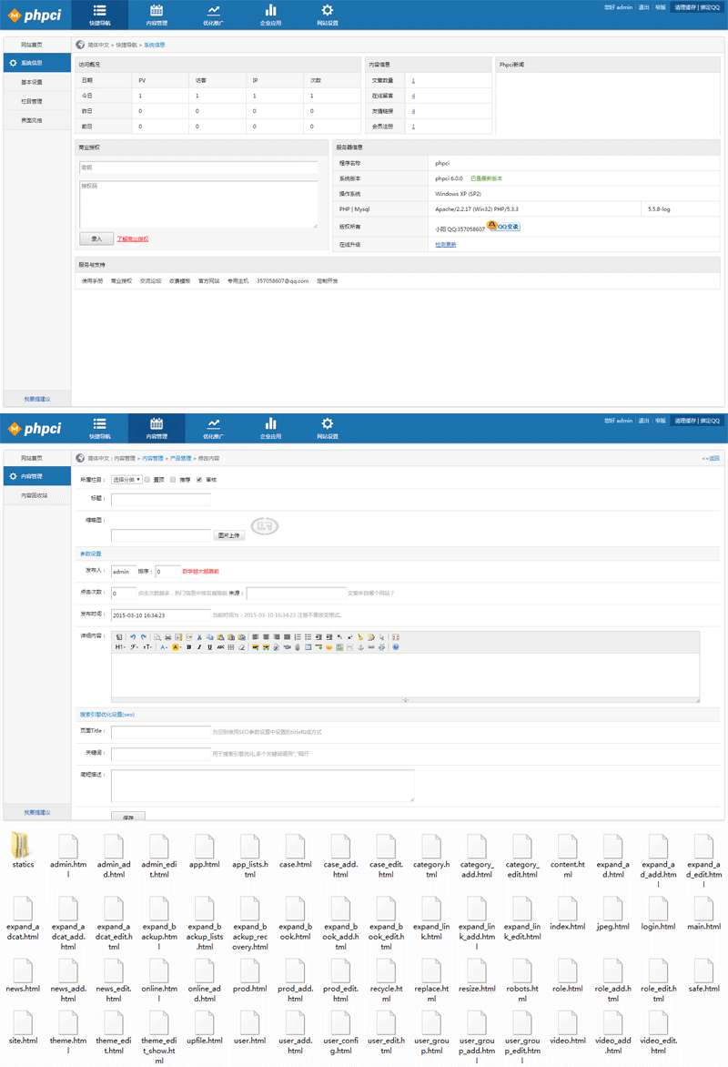Select the robots.html file icon
Image resolution: width=728 pixels, height=1067 pixels.
click(x=521, y=970)
